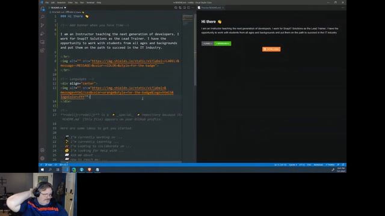Click the Brave browser taskbar icon

[x=90, y=169]
